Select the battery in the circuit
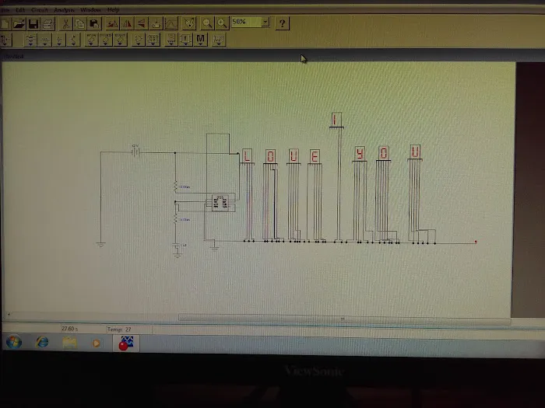The width and height of the screenshot is (545, 408). coord(135,152)
